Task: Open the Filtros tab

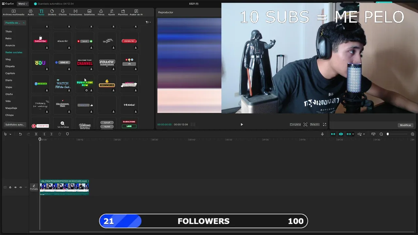Action: 101,12
